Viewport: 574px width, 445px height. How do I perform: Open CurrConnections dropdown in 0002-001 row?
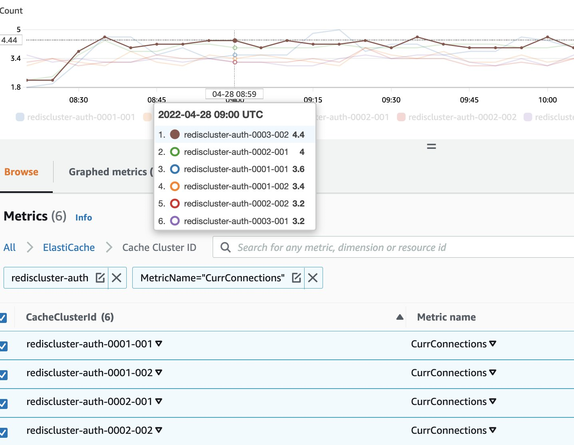click(x=492, y=401)
